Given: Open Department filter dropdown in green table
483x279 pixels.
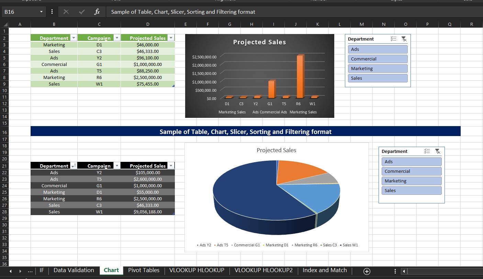Looking at the screenshot, I should (74, 38).
